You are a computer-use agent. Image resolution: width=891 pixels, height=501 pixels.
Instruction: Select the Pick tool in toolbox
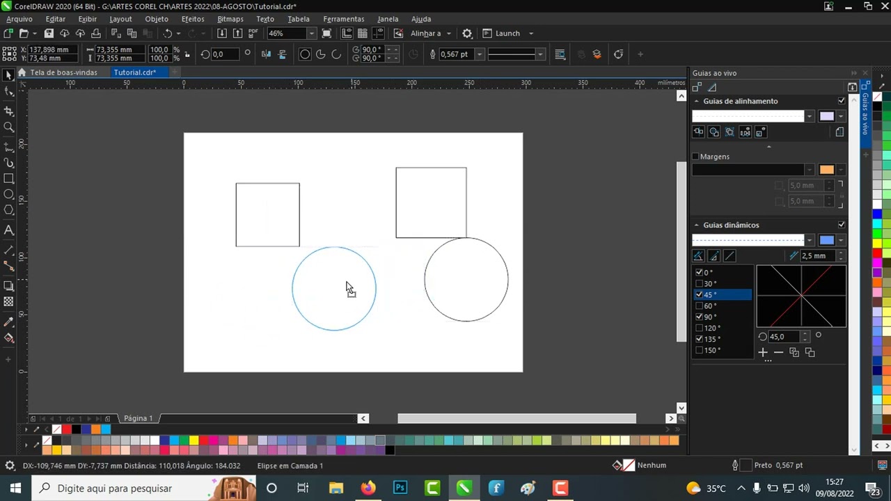(x=9, y=75)
